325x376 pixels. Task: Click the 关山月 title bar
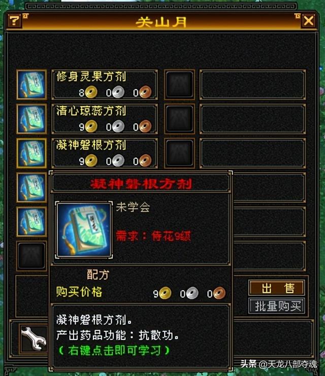pos(161,22)
